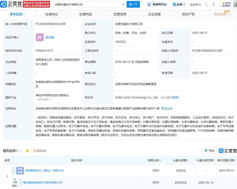Open the phone app icon in the header

click(206, 4)
